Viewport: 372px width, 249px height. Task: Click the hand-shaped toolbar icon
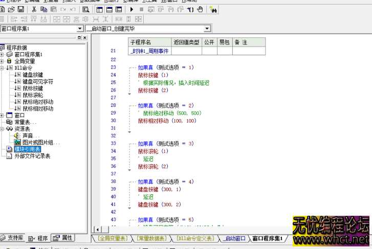click(200, 9)
